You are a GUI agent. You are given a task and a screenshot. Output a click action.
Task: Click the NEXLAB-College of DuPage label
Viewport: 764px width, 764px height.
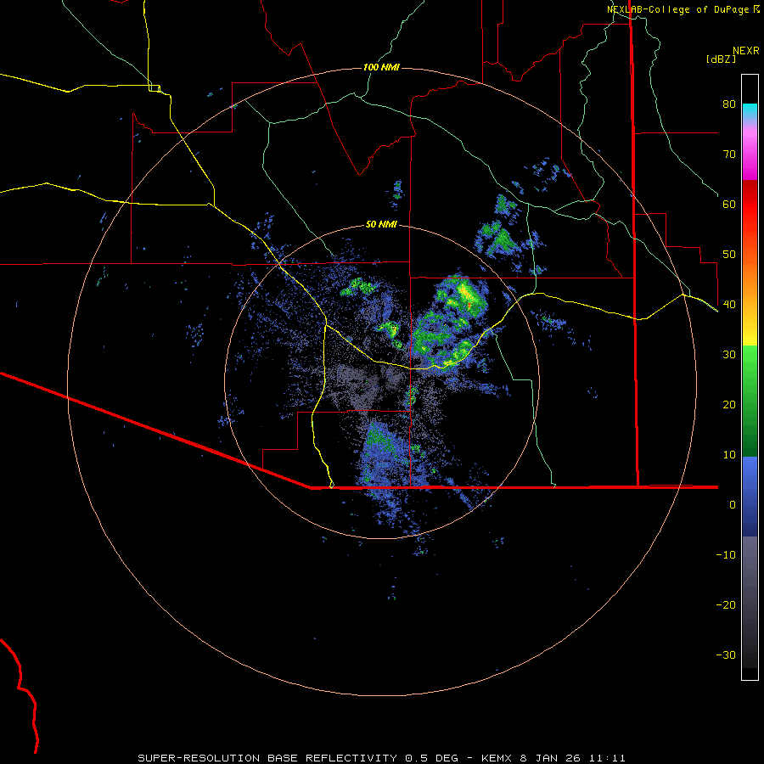coord(678,9)
